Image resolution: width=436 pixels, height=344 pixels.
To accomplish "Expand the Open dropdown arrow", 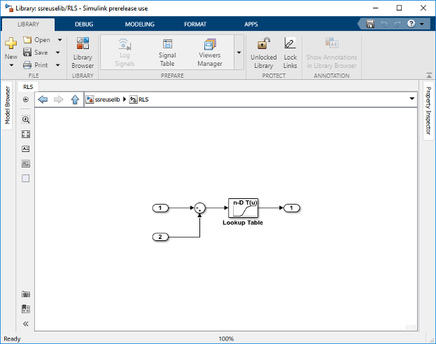I will pyautogui.click(x=59, y=40).
